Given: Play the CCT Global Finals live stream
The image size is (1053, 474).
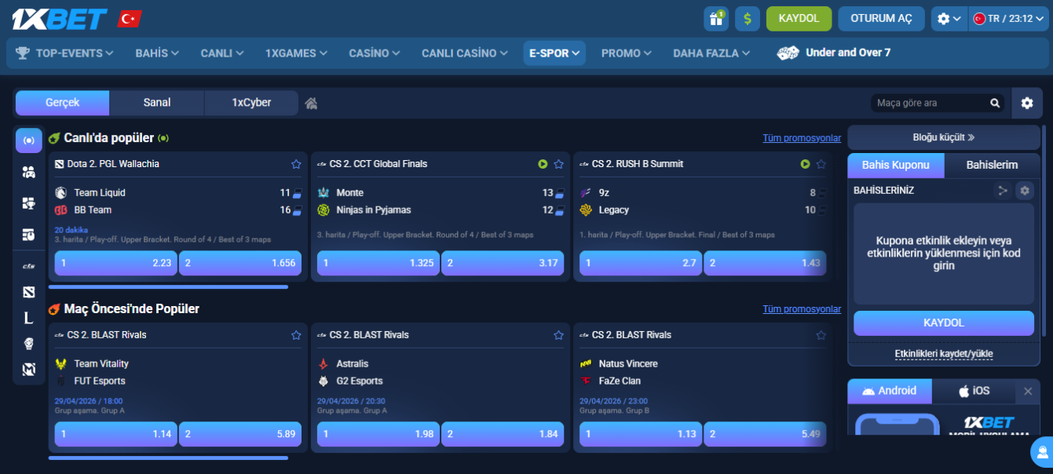Looking at the screenshot, I should click(543, 164).
